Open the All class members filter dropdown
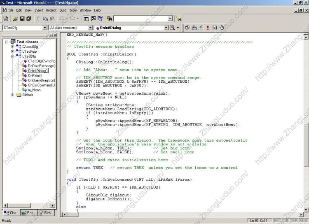The image size is (309, 224). (90, 28)
